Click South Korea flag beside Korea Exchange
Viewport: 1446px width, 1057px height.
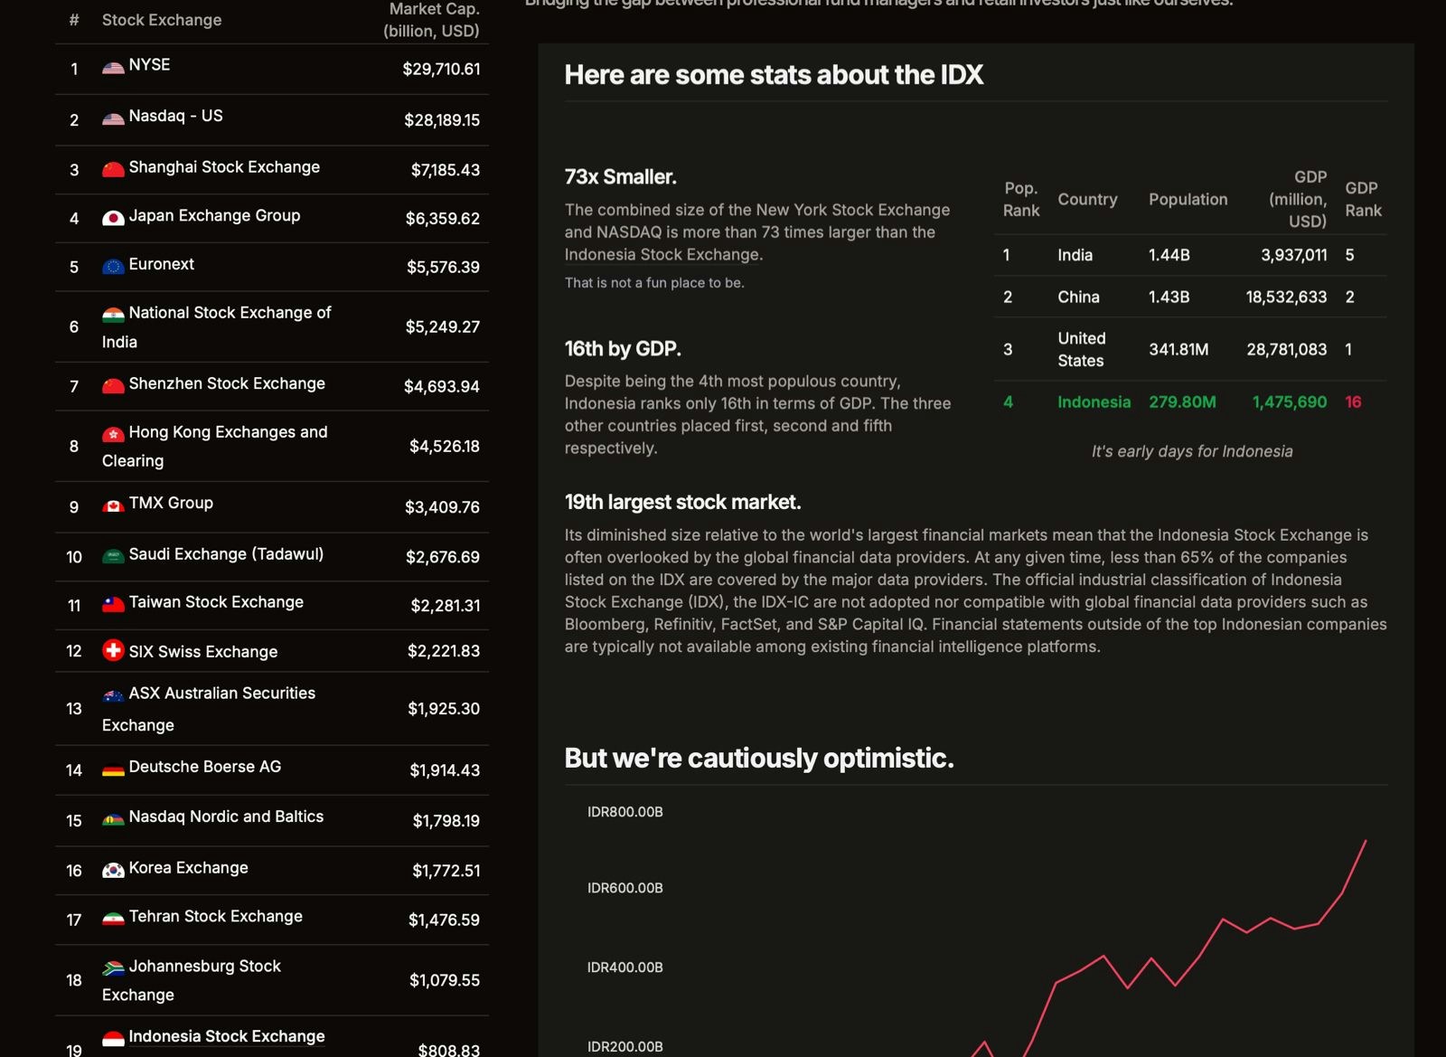113,870
